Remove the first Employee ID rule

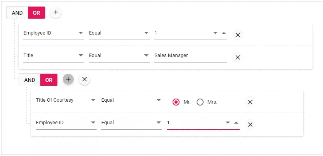click(238, 35)
